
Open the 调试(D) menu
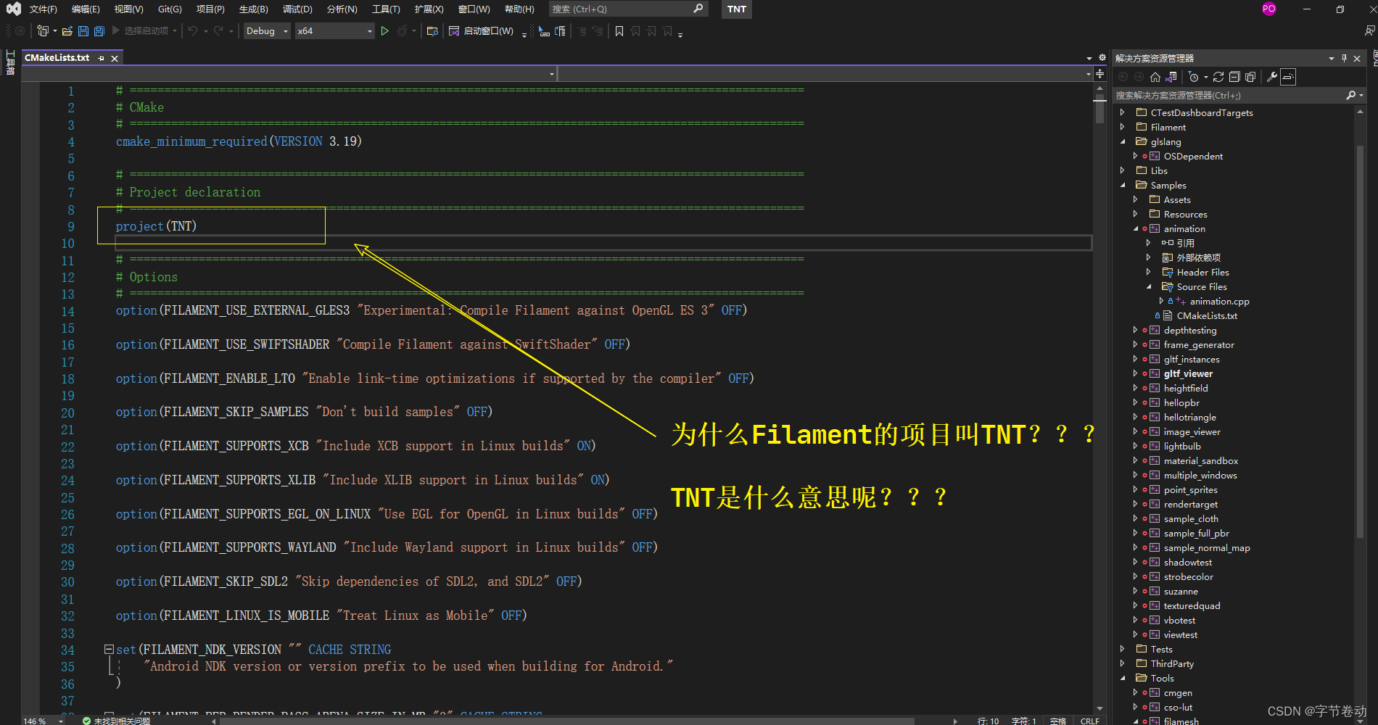point(297,9)
